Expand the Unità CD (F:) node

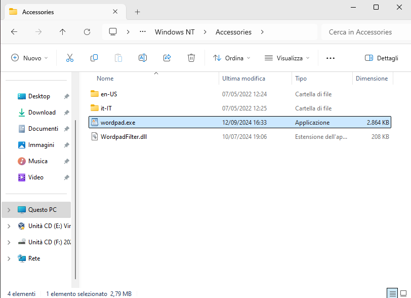click(x=9, y=242)
